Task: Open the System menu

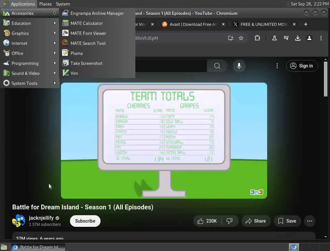Action: click(63, 4)
